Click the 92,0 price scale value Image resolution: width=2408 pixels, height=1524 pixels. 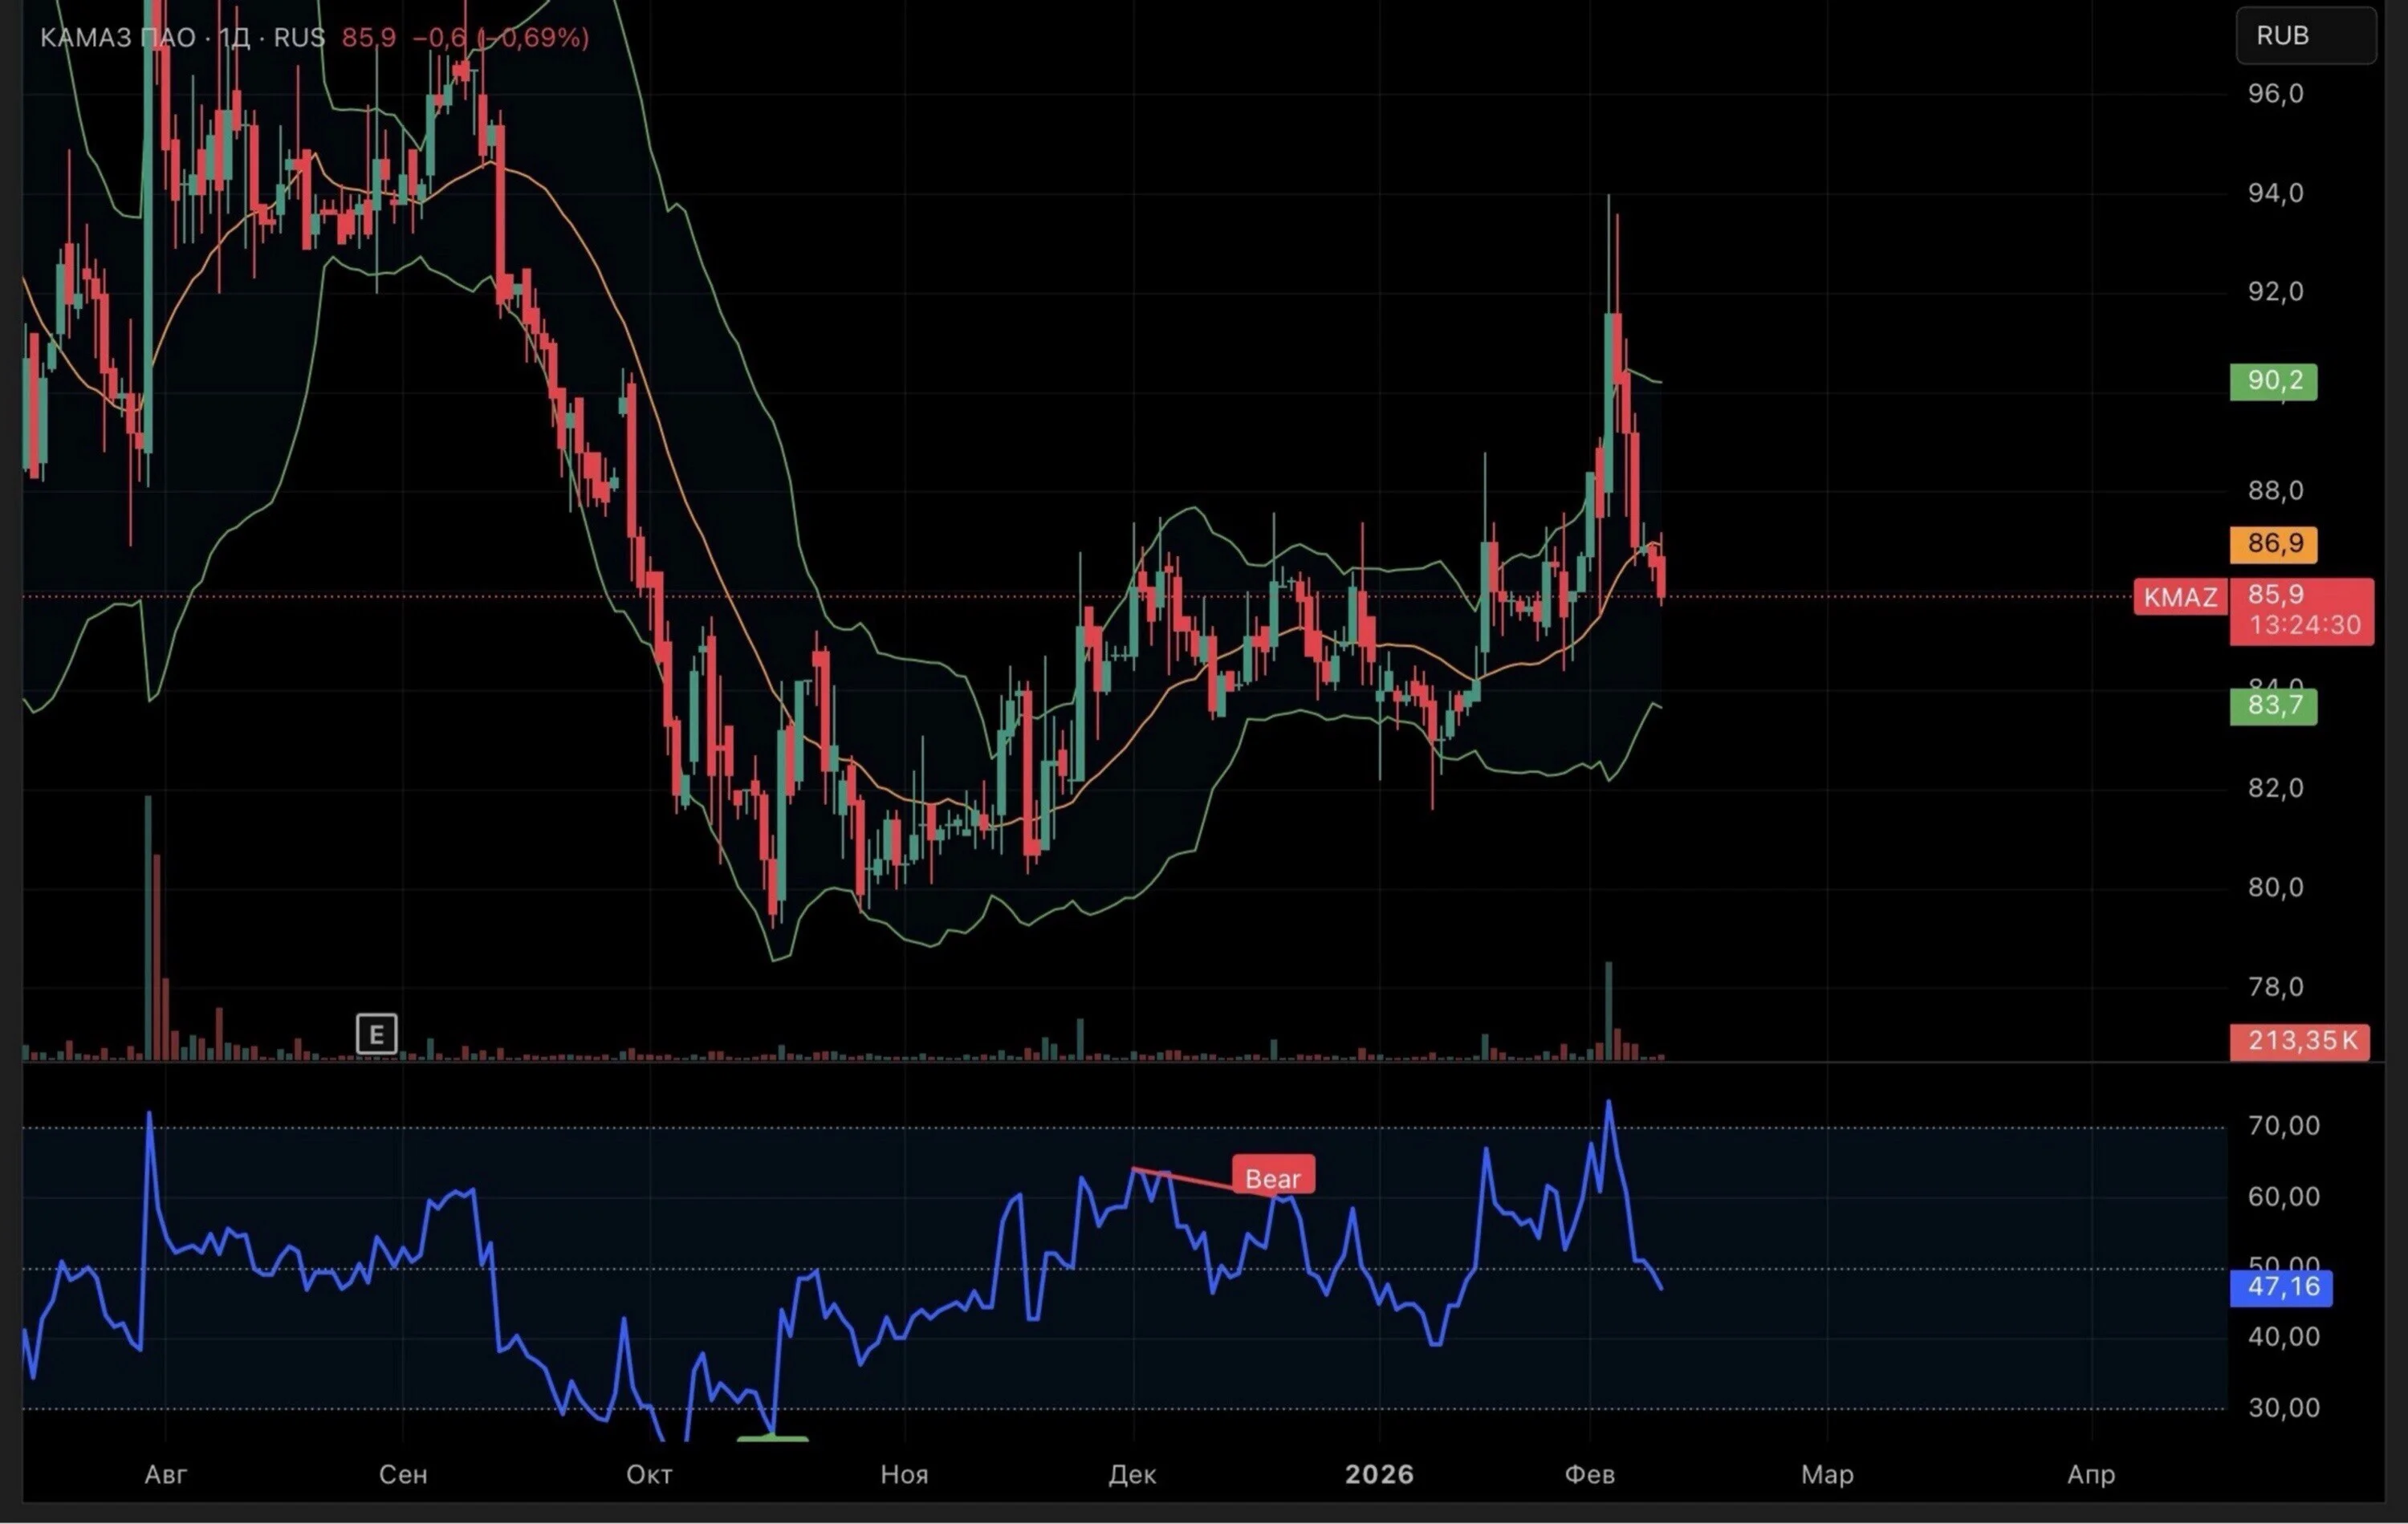pyautogui.click(x=2276, y=292)
